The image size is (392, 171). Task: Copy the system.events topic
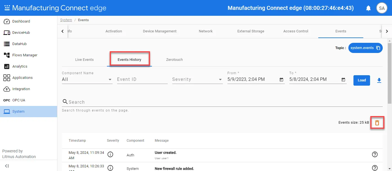tap(378, 48)
